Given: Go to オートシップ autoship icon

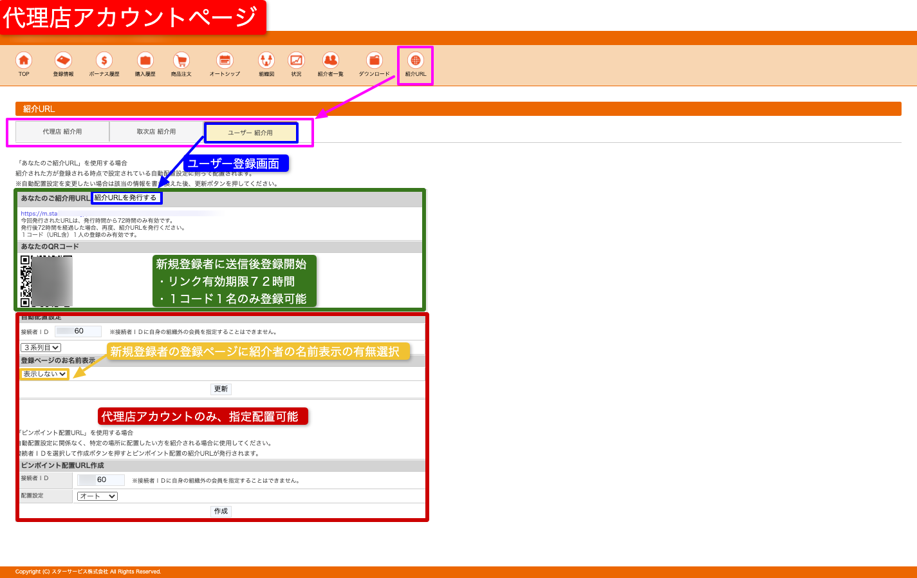Looking at the screenshot, I should pyautogui.click(x=225, y=61).
